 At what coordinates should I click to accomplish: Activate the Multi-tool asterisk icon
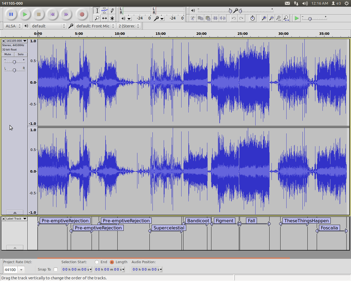[112, 18]
